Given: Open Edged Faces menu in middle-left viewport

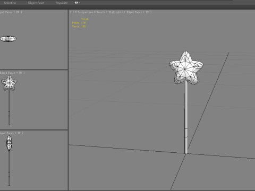Looking at the screenshot, I should [7, 73].
